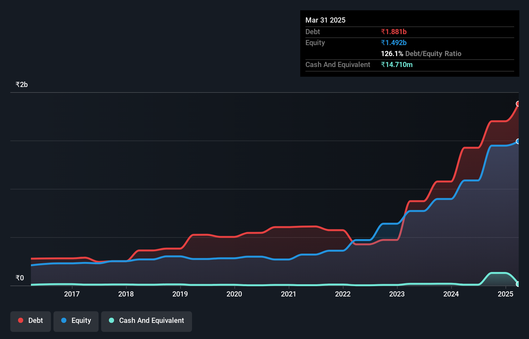Click the red Debt endpoint marker on the chart
529x339 pixels.
tap(518, 103)
